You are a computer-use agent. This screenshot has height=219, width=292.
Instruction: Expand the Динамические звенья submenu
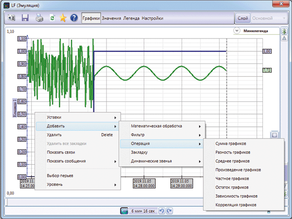[162, 161]
